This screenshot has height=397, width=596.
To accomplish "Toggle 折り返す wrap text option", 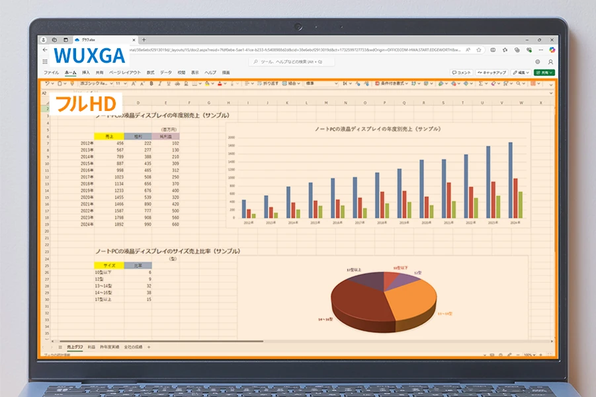I will 268,84.
